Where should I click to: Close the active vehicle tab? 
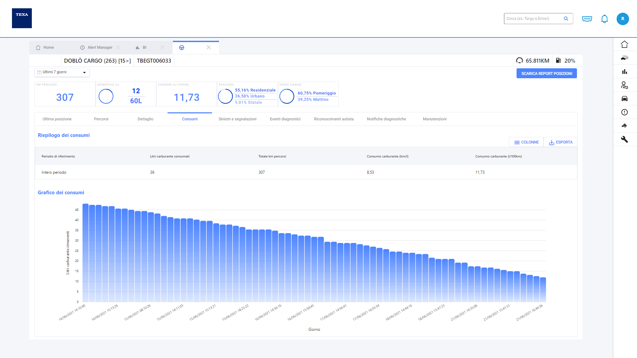(x=209, y=47)
